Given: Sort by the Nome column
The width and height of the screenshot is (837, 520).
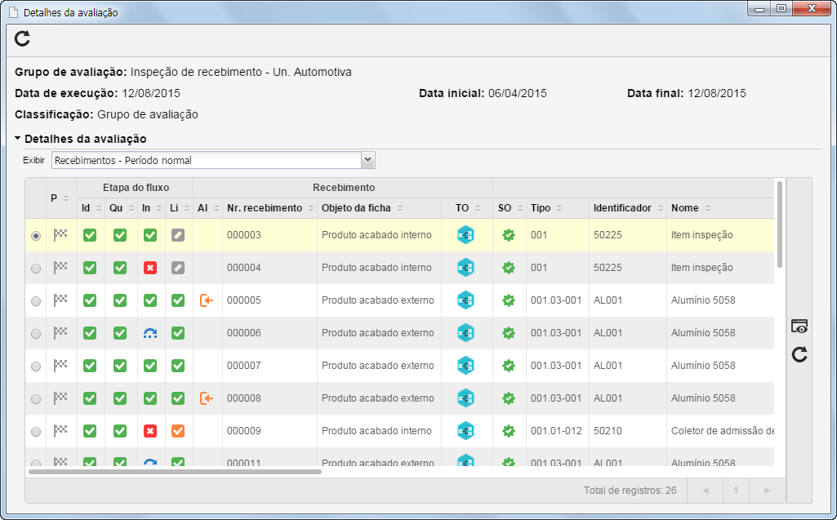Looking at the screenshot, I should pos(708,208).
